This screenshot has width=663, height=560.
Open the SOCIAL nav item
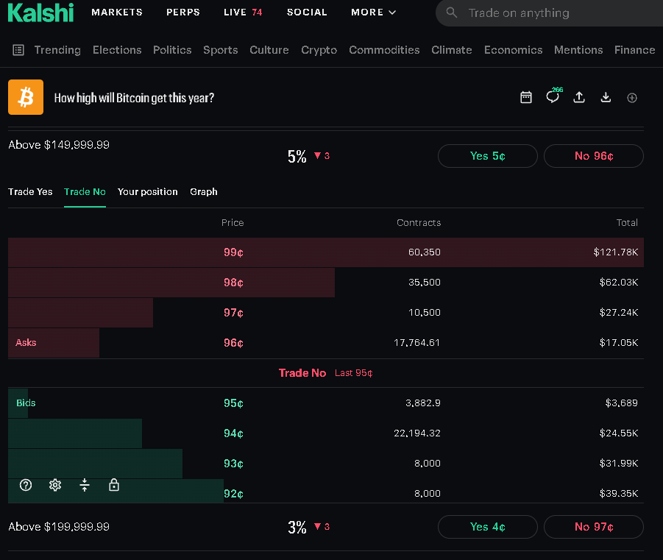(307, 13)
